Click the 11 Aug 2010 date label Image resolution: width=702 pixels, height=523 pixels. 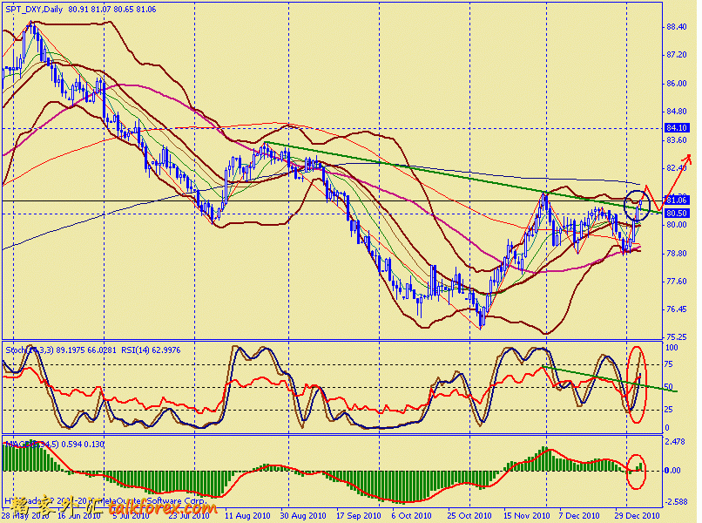[x=247, y=515]
